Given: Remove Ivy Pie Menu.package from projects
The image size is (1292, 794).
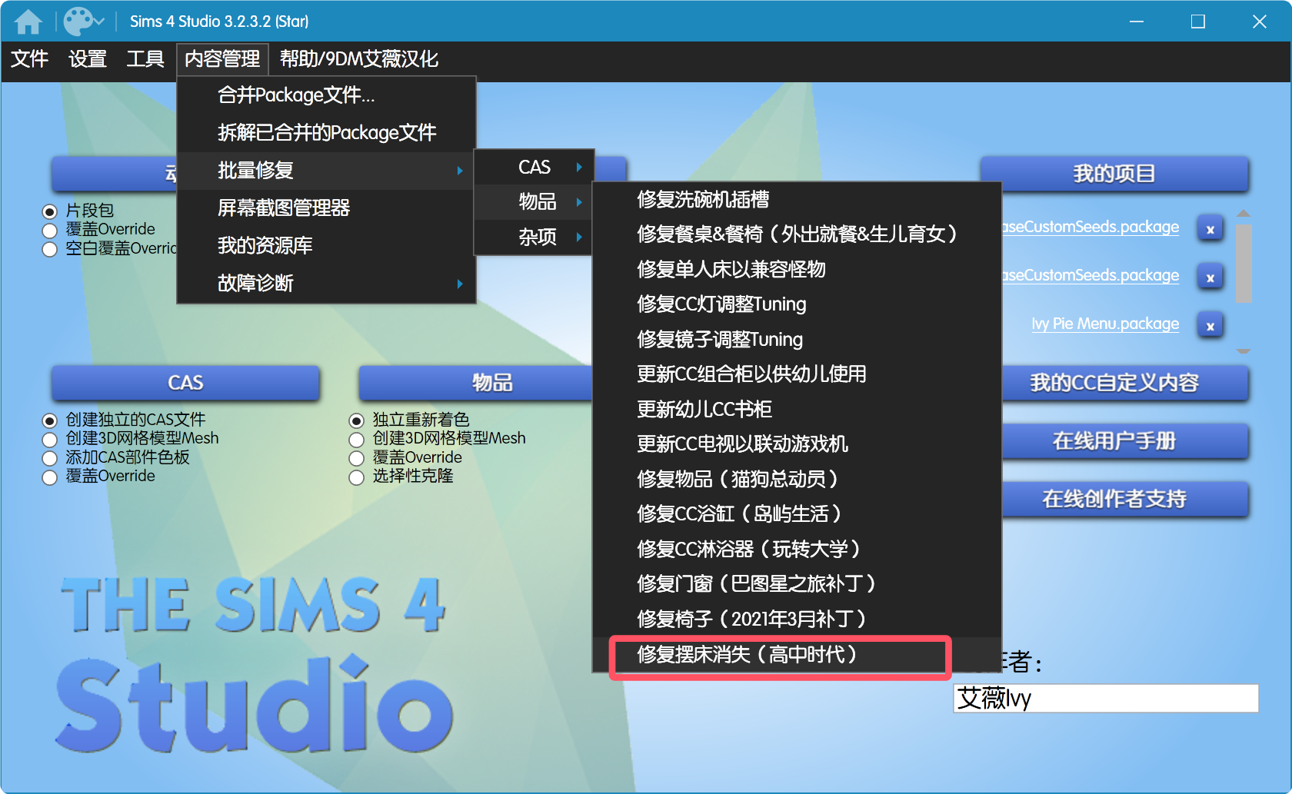Looking at the screenshot, I should 1210,325.
